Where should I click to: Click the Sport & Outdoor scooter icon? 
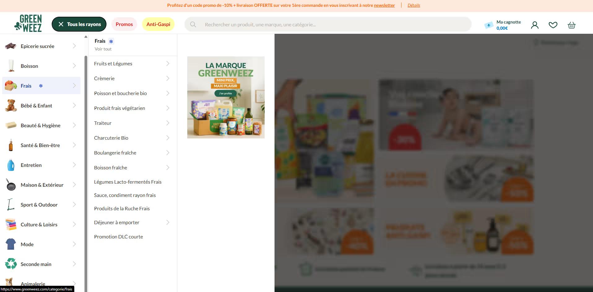coord(11,204)
